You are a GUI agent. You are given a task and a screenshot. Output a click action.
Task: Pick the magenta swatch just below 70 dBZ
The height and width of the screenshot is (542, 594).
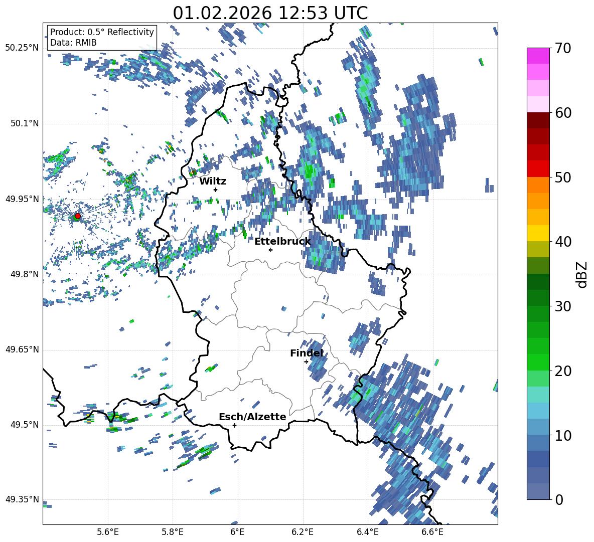coord(538,56)
